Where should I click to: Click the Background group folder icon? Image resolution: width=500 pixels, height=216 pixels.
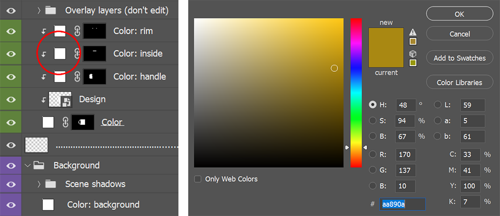38,165
